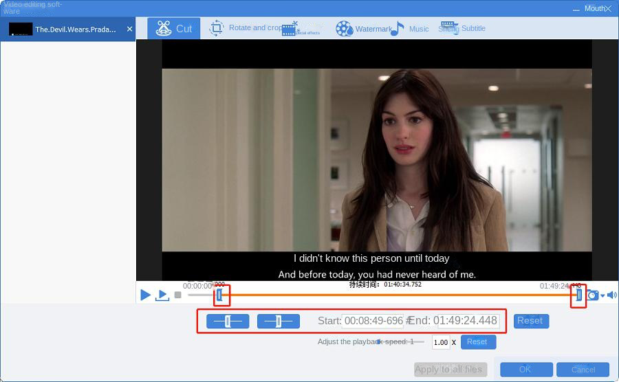The image size is (619, 382).
Task: Open the Cut tab
Action: [174, 28]
